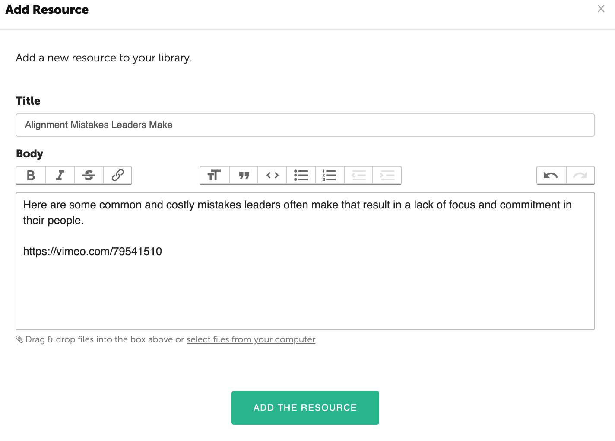Viewport: 615px width, 441px height.
Task: Insert a hyperlink with link icon
Action: [117, 175]
